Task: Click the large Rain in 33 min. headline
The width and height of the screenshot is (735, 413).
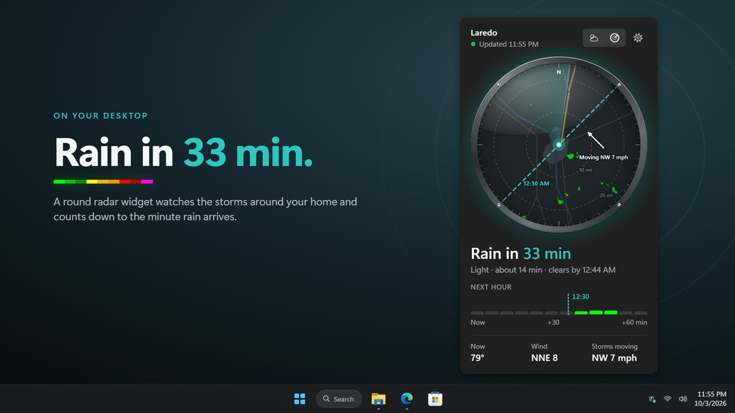Action: (183, 153)
